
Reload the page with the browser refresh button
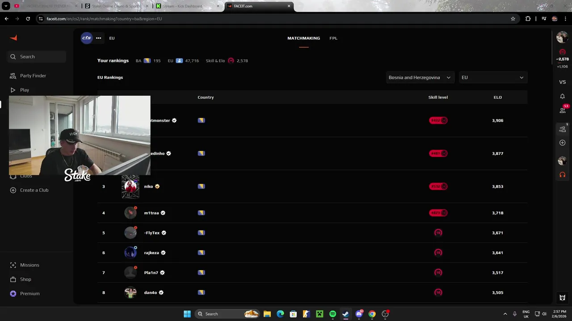point(28,19)
